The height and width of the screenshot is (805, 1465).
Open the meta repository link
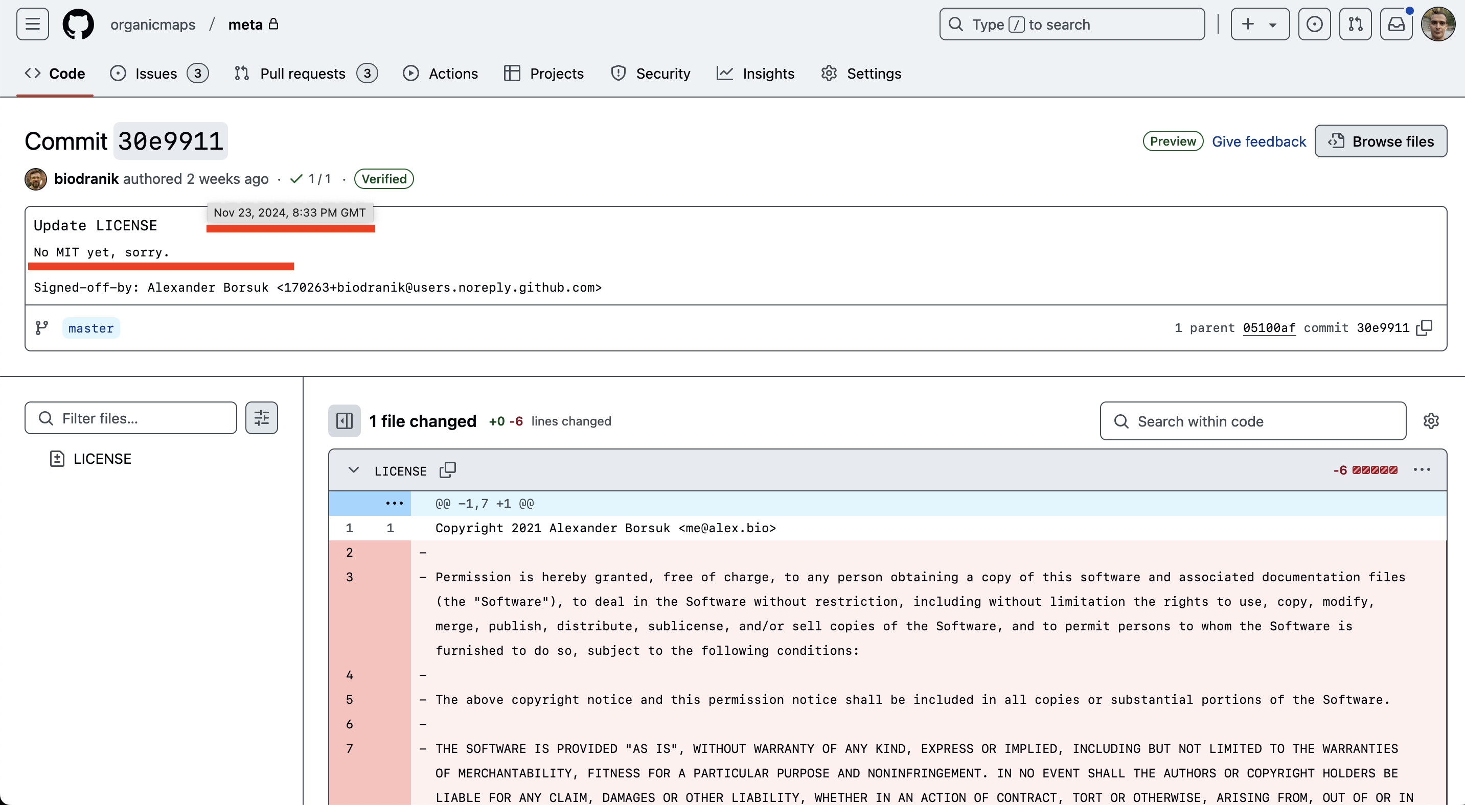coord(245,25)
